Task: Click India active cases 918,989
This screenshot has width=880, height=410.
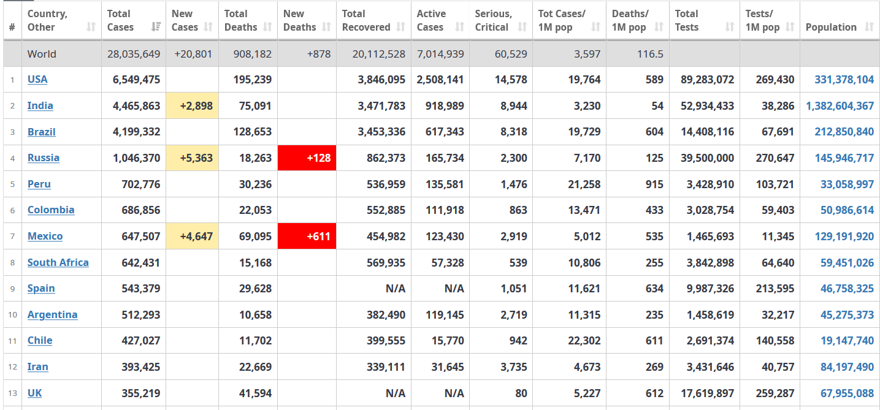Action: (445, 106)
